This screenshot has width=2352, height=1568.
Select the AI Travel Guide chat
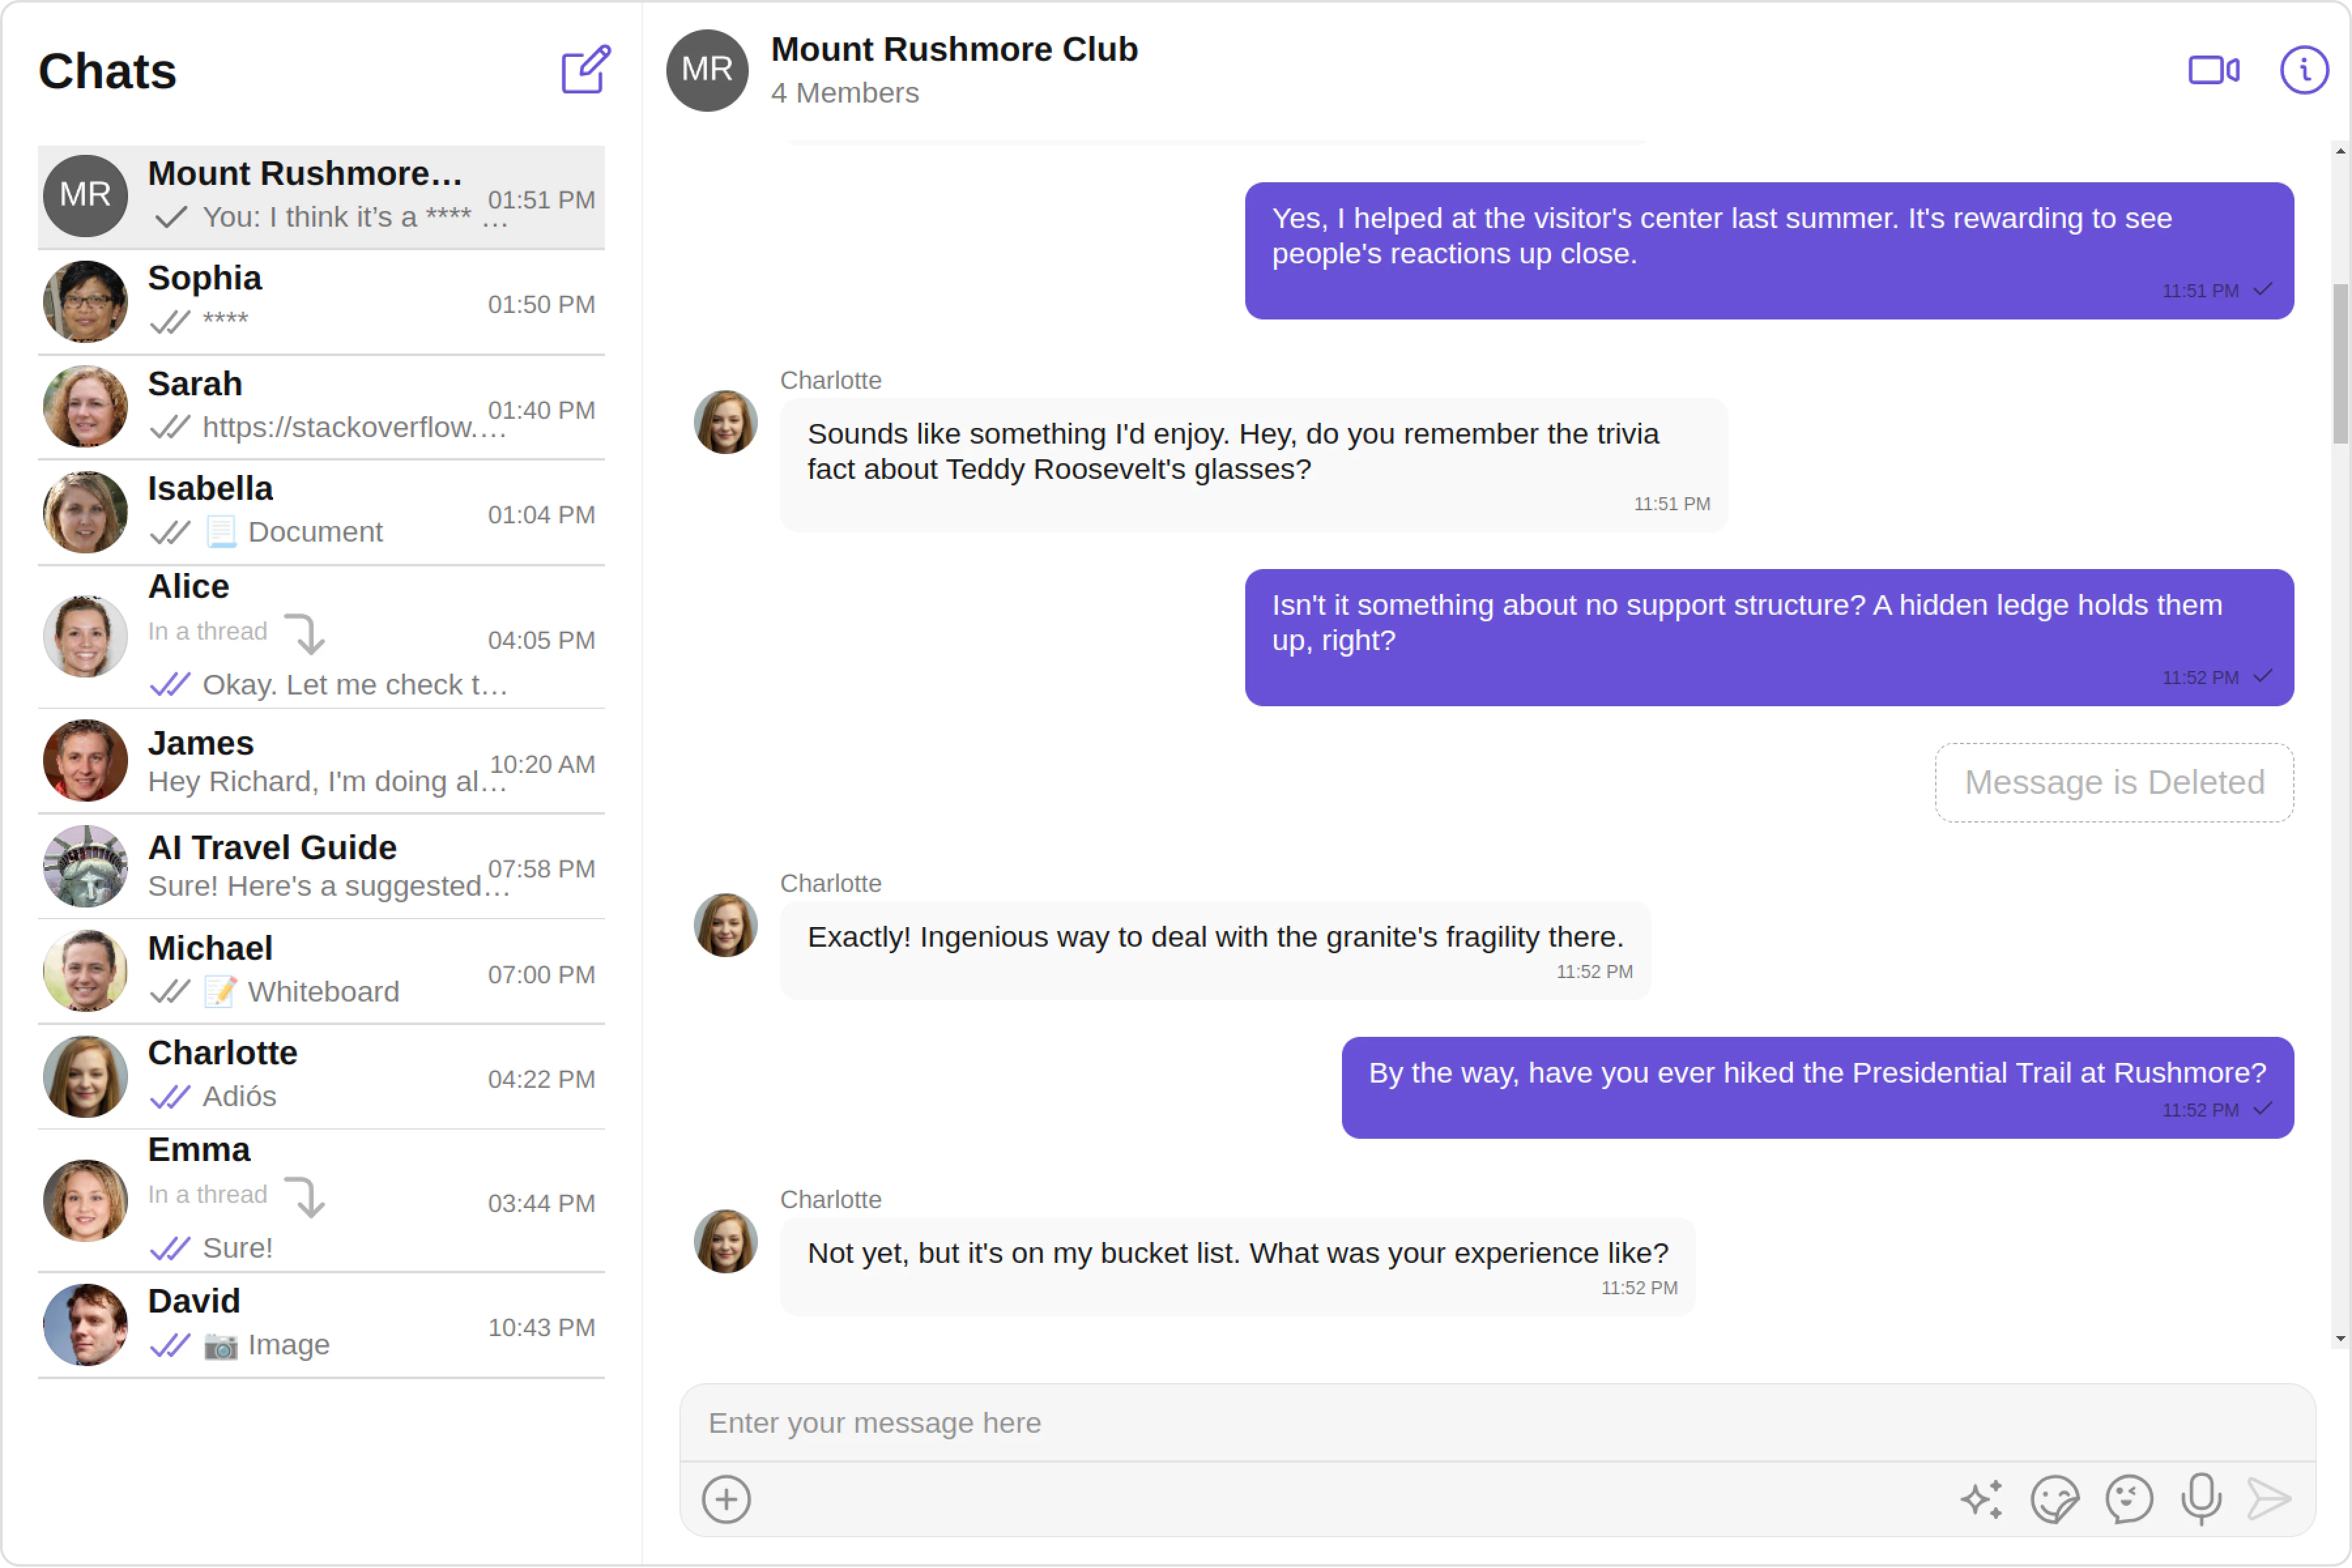point(321,866)
